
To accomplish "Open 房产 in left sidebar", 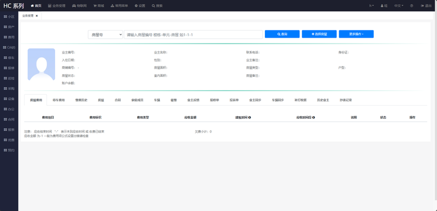I will point(9,27).
